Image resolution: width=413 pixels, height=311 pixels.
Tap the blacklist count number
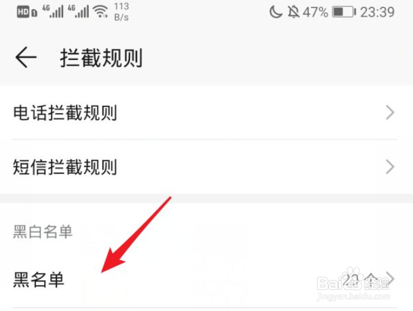(351, 279)
